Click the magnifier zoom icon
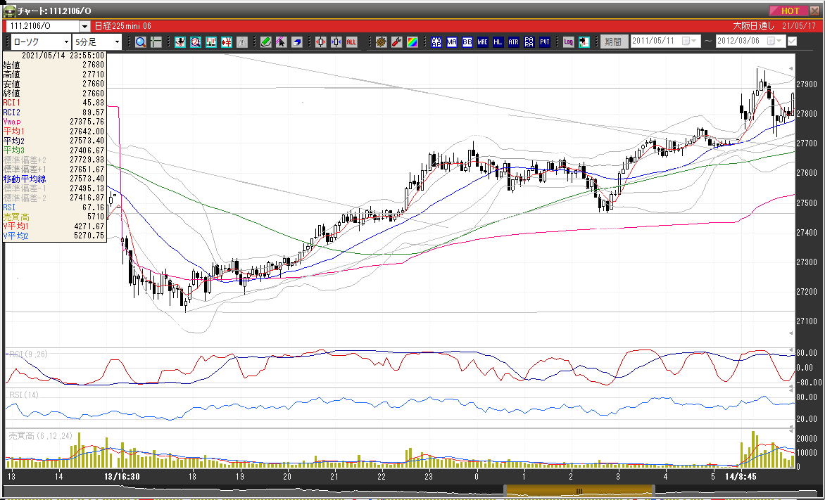825x500 pixels. [x=141, y=42]
